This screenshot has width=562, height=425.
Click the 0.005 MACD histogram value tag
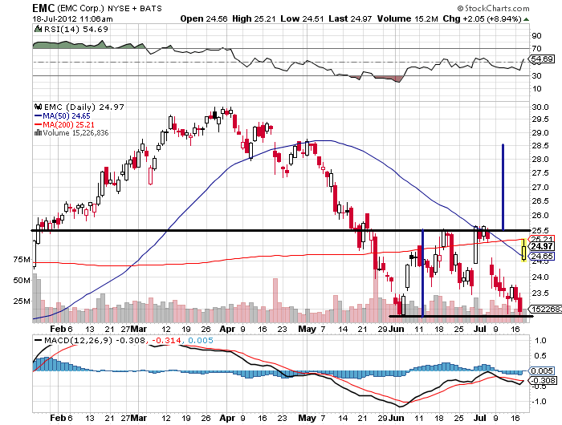(x=541, y=371)
